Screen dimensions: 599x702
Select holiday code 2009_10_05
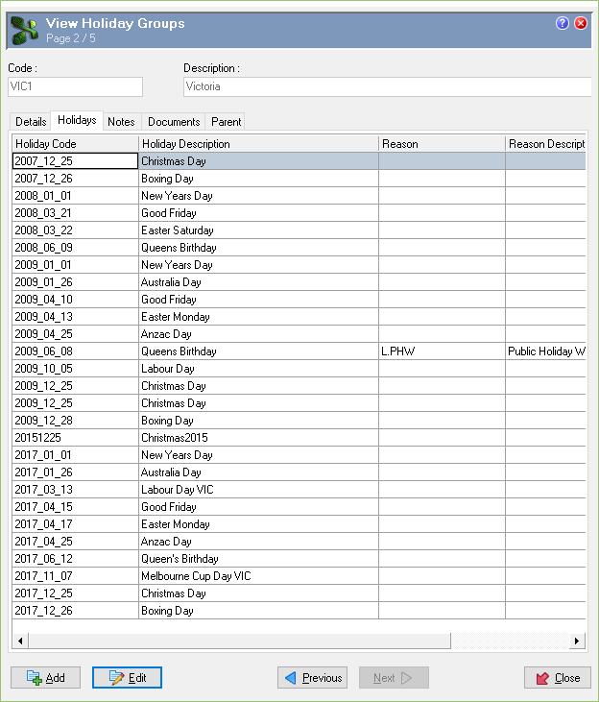click(x=75, y=369)
